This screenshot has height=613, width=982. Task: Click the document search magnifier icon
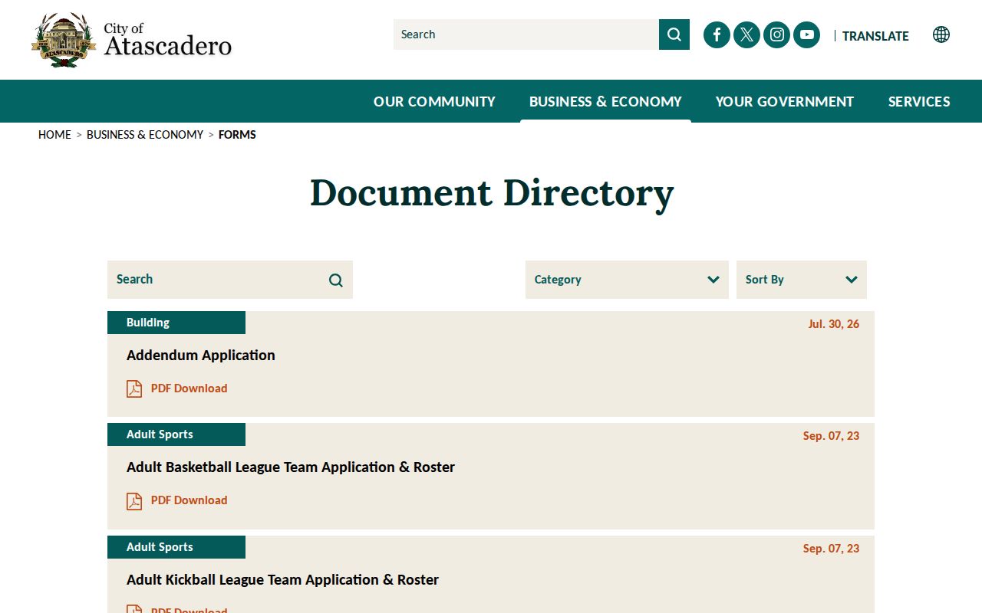[336, 280]
